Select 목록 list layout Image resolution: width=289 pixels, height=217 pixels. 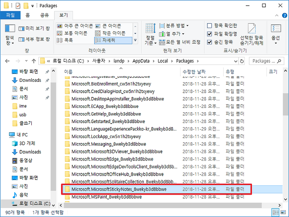[x=65, y=41]
